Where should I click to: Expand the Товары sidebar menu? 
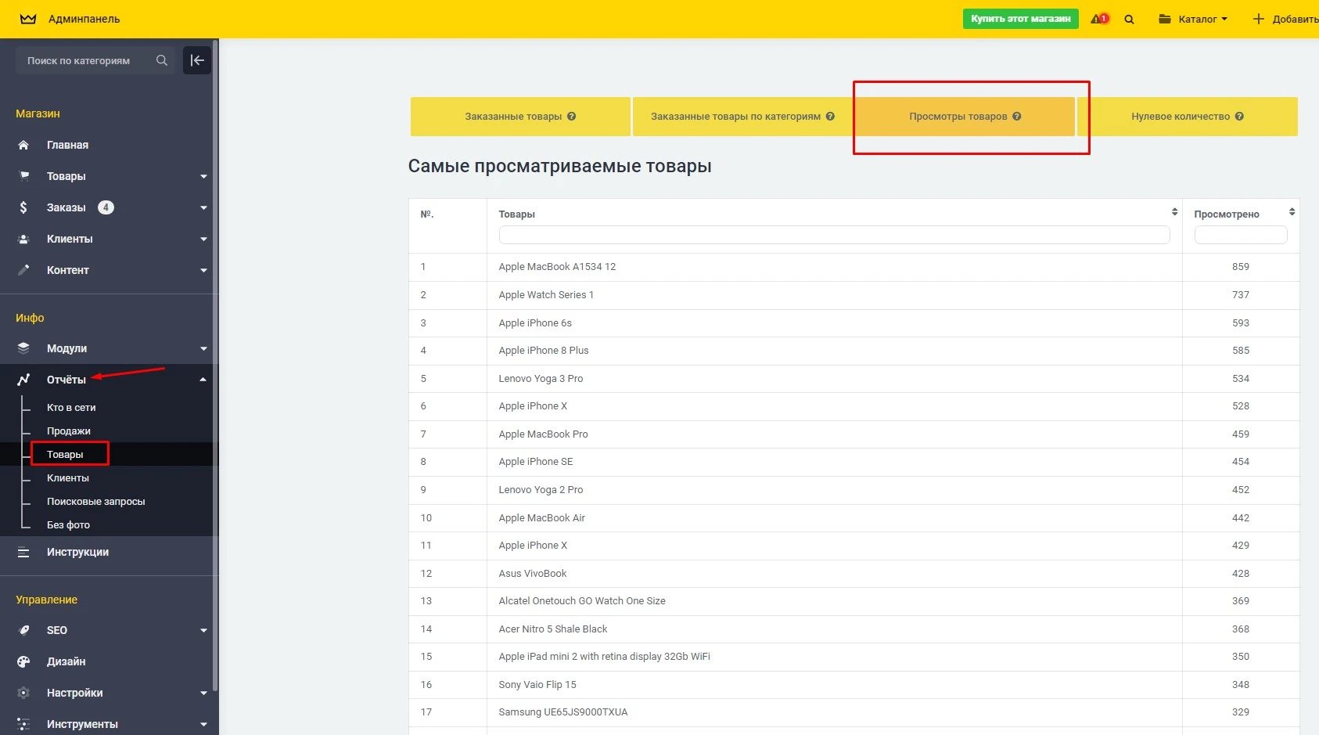[203, 176]
